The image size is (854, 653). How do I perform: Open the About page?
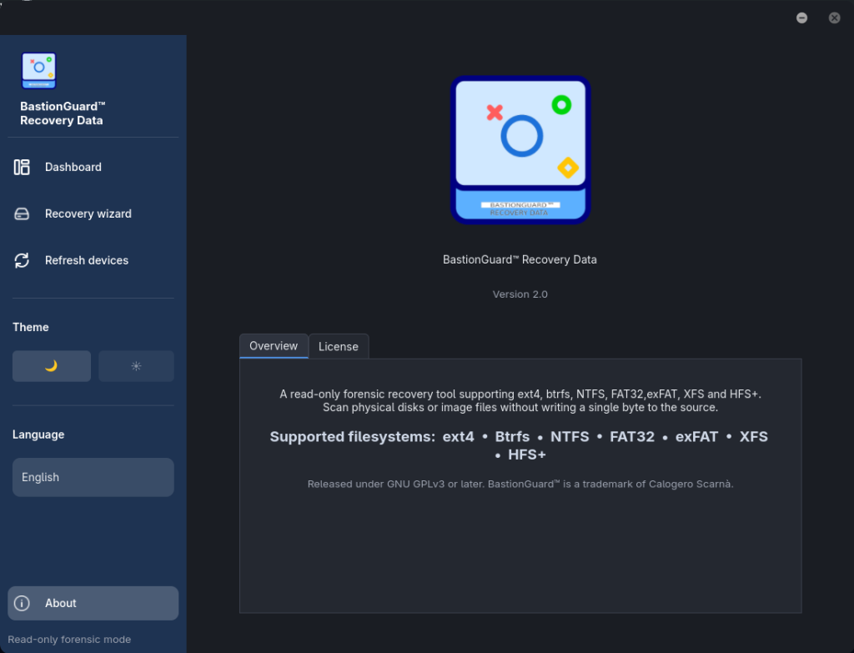pos(93,603)
